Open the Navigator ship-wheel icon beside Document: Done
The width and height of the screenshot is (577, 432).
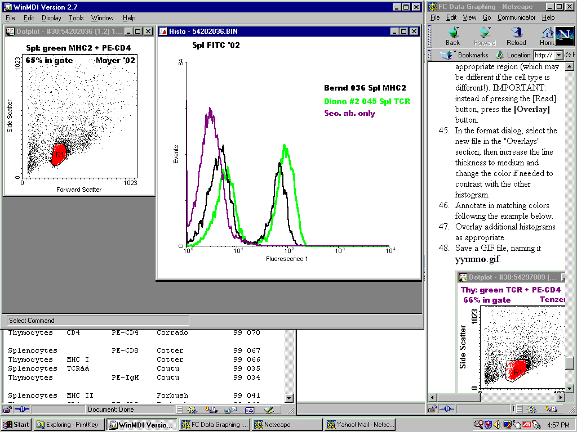193,410
